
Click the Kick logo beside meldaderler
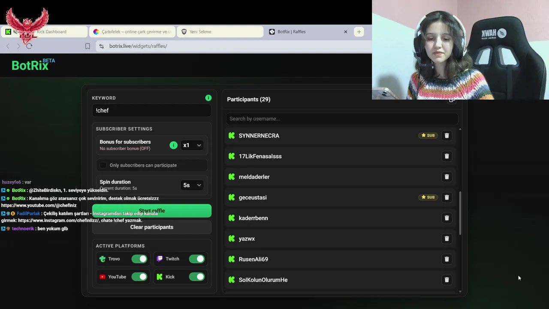(x=232, y=177)
